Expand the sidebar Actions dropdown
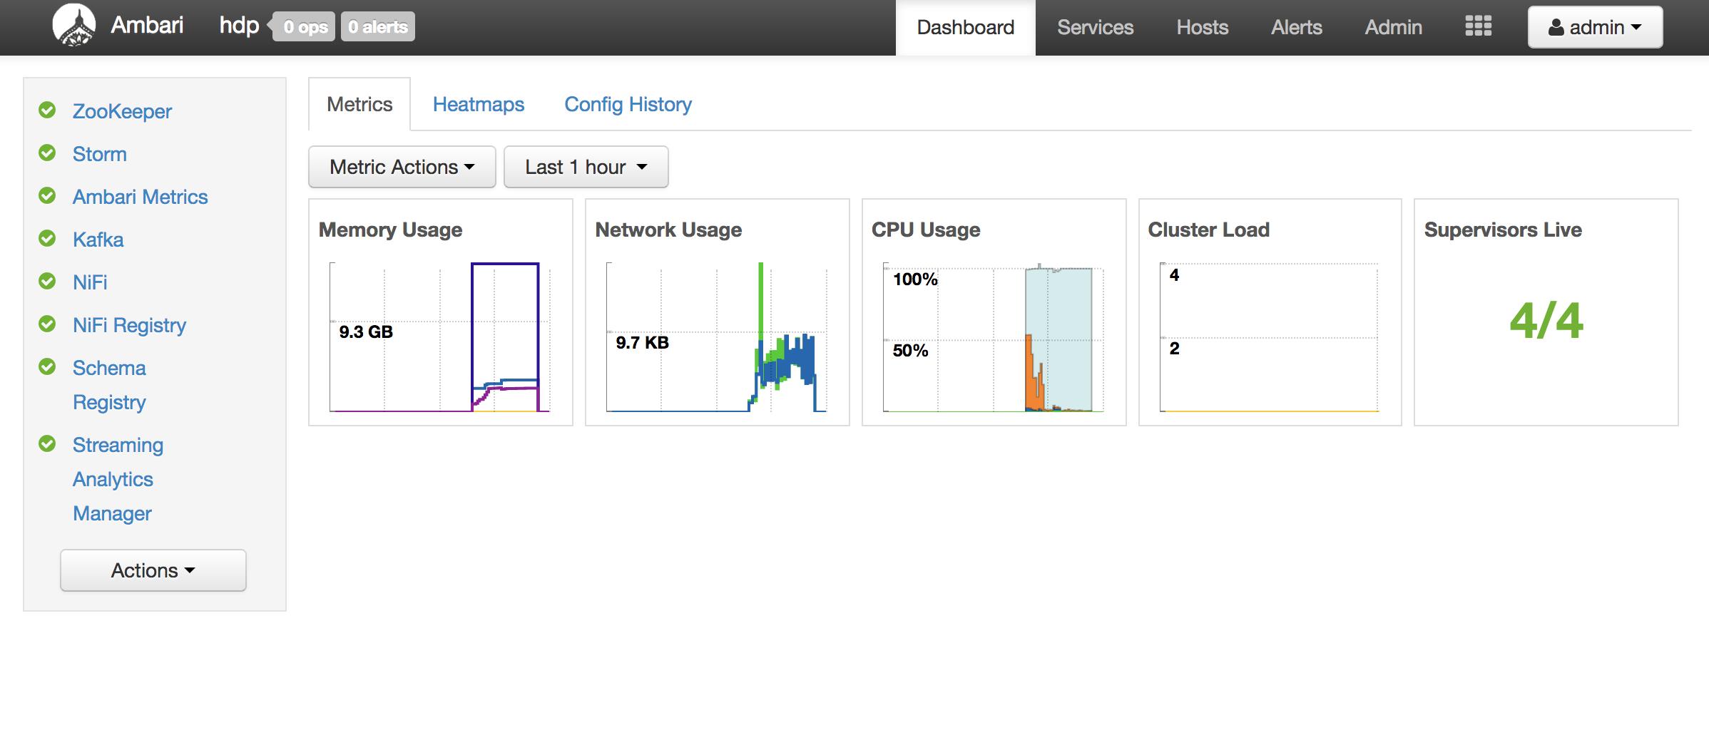1709x750 pixels. (x=153, y=570)
